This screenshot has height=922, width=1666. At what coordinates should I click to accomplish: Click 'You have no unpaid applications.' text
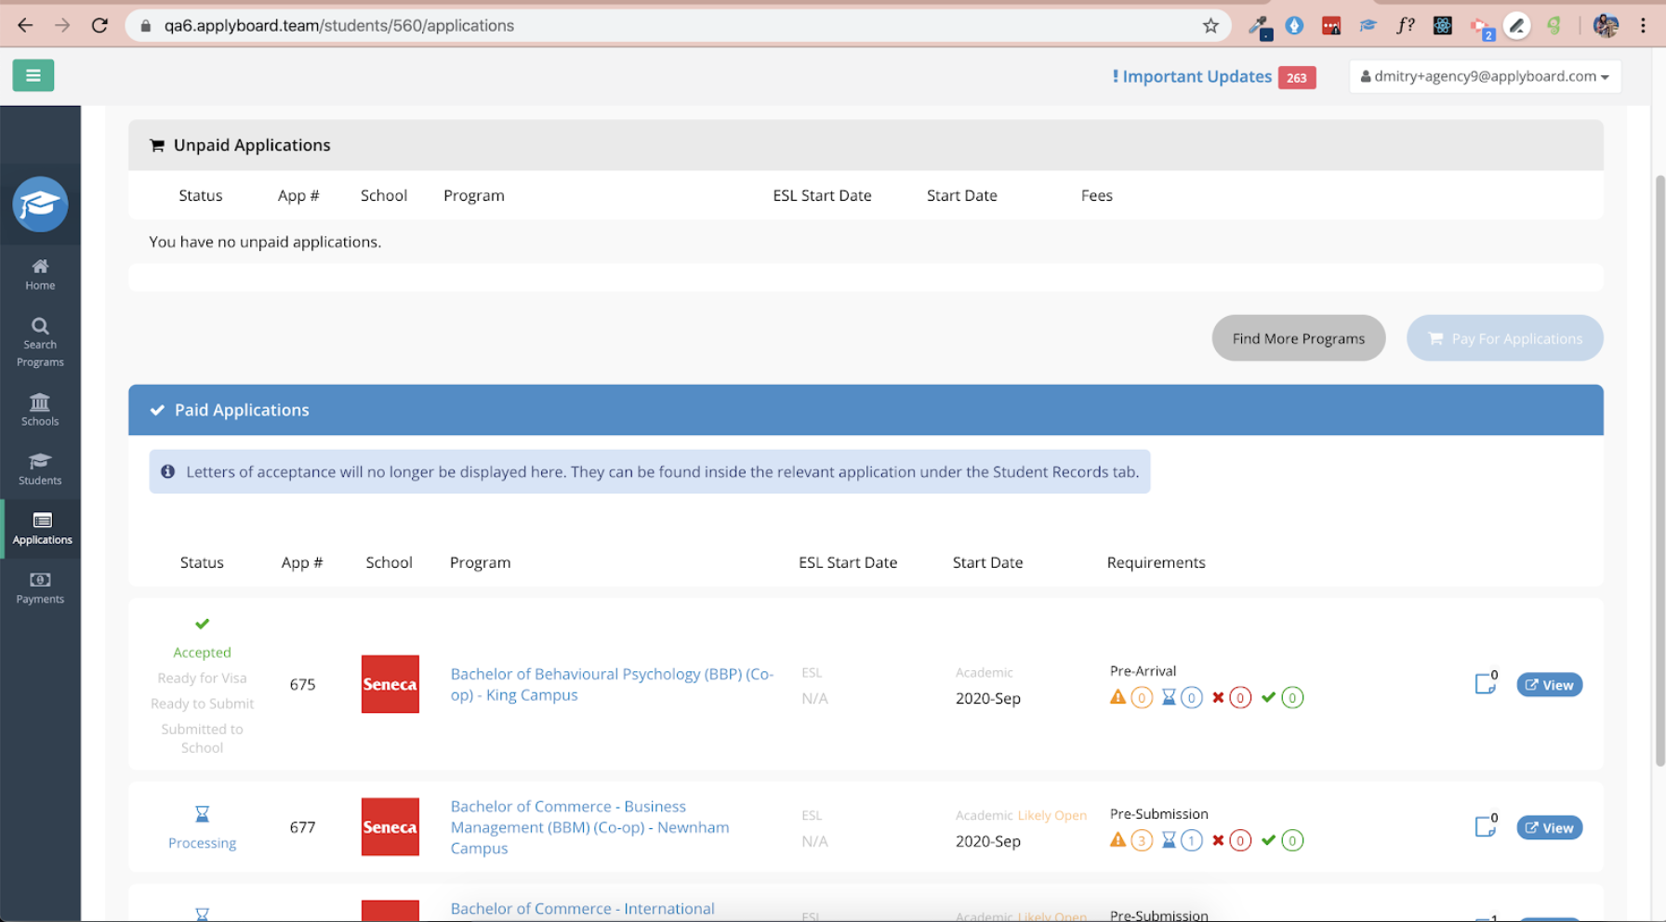click(265, 242)
